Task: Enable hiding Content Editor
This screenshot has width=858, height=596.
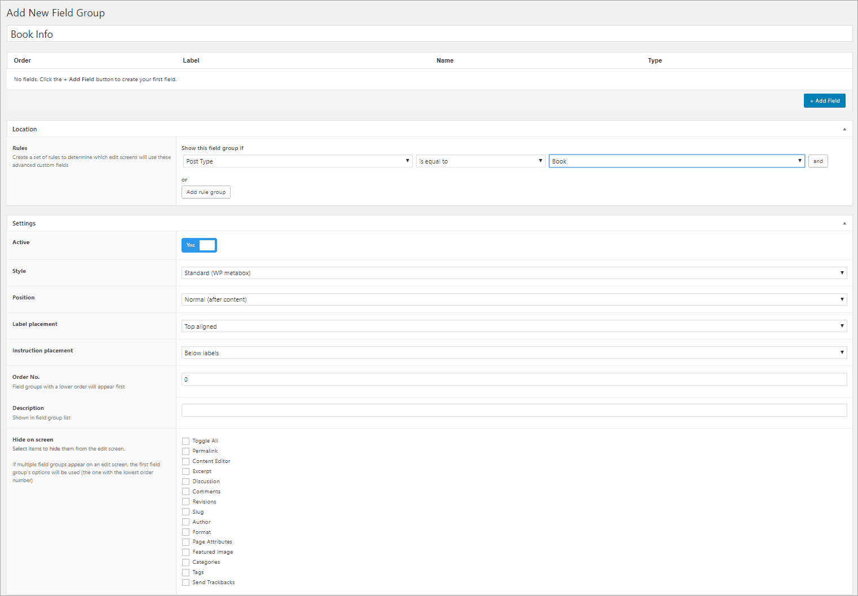Action: 186,461
